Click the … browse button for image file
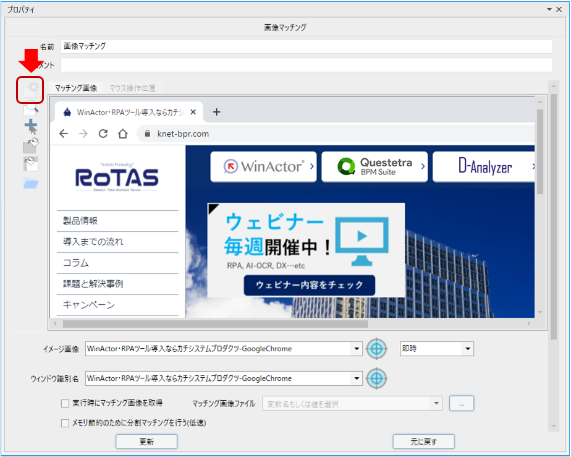Image resolution: width=571 pixels, height=457 pixels. (x=462, y=403)
